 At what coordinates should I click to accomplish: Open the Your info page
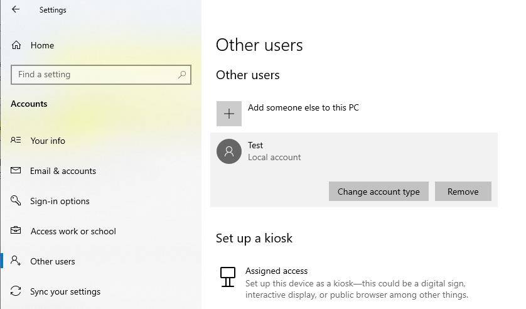(x=48, y=141)
